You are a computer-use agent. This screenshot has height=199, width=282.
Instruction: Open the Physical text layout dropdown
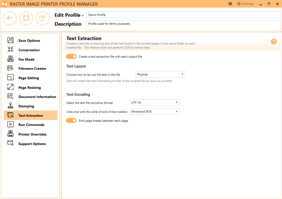click(x=160, y=74)
